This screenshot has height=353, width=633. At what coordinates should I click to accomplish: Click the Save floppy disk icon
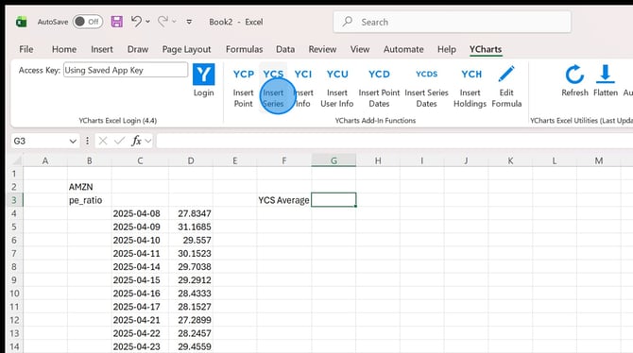point(116,22)
